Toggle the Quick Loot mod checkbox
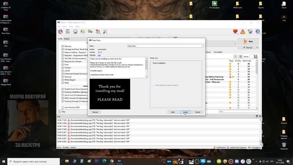Viewport: 293px width, 165px height. coord(63,95)
